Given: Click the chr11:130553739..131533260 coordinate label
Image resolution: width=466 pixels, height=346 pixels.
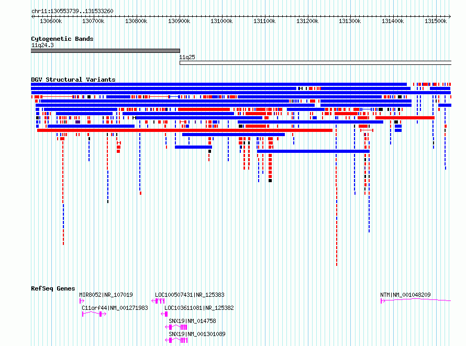Looking at the screenshot, I should pos(72,12).
